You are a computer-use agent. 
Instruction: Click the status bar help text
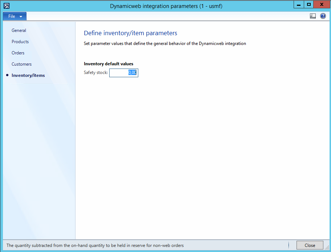point(95,245)
